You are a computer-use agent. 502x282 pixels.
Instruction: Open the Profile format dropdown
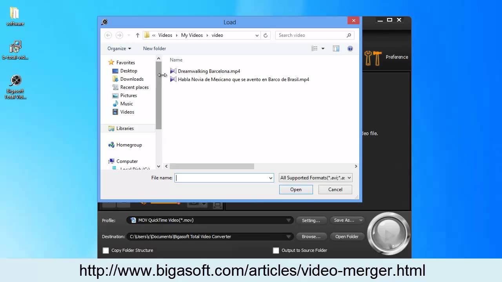tap(289, 220)
